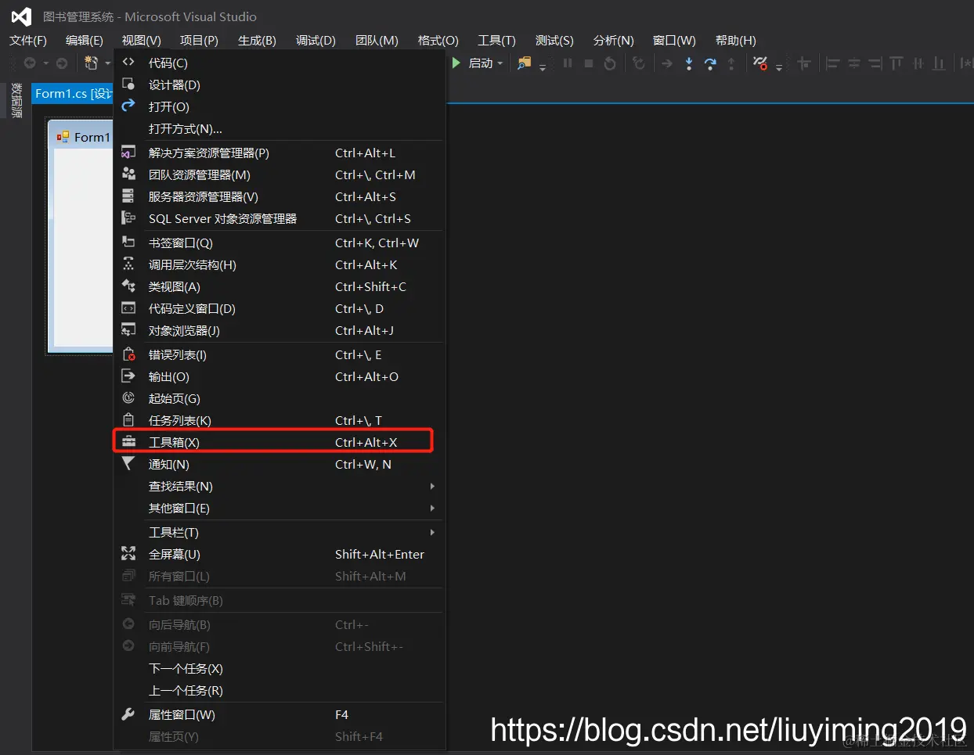Toggle disable all breakpoints in debug toolbar
Viewport: 974px width, 755px height.
pyautogui.click(x=759, y=63)
